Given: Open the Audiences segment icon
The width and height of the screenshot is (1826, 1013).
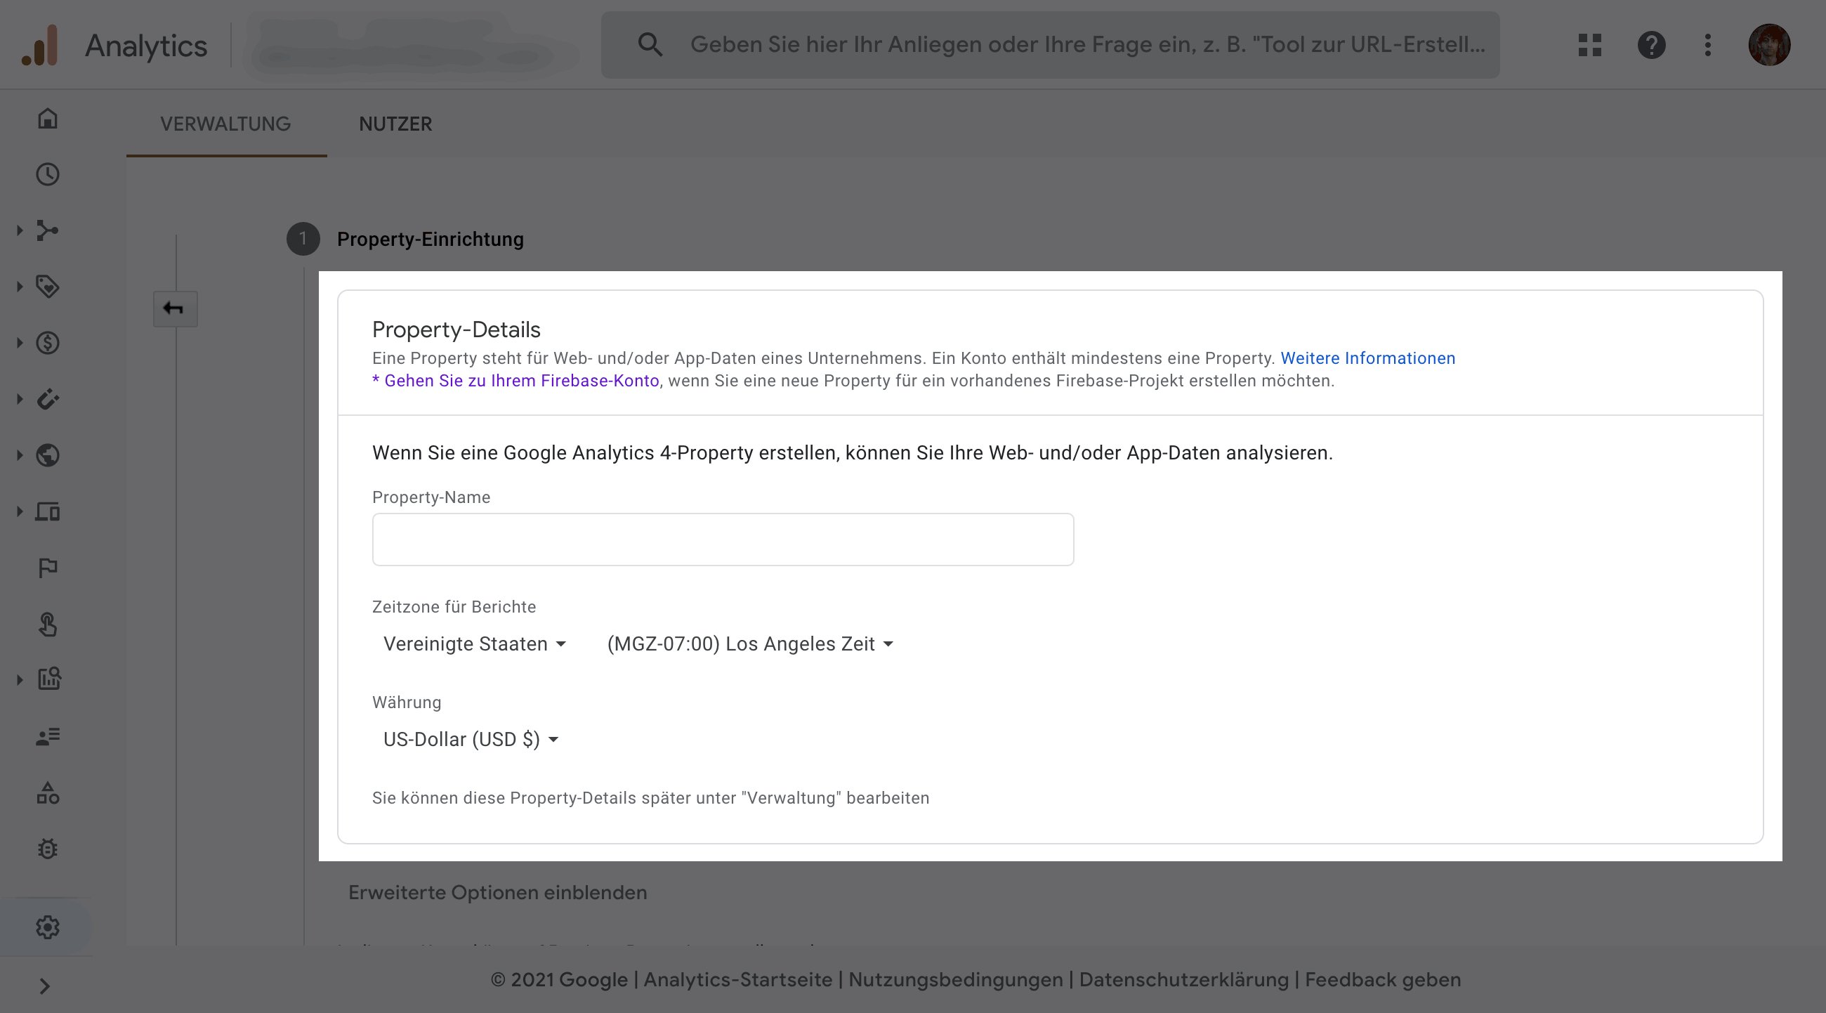Looking at the screenshot, I should (47, 735).
